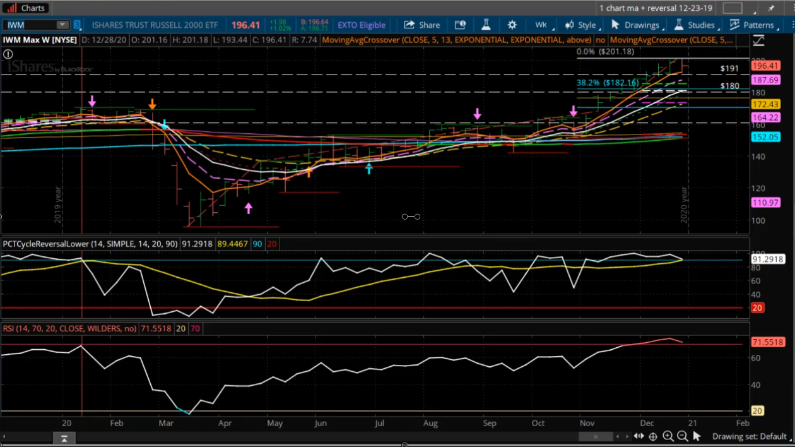Click the ISHARES TRUST RUSSELL 2000 ETF description

(155, 25)
